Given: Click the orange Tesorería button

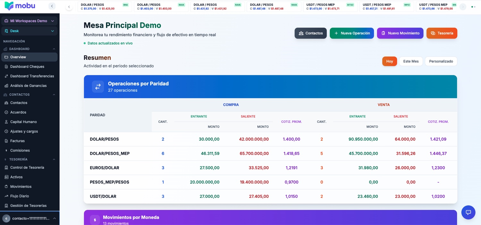Looking at the screenshot, I should pos(442,33).
